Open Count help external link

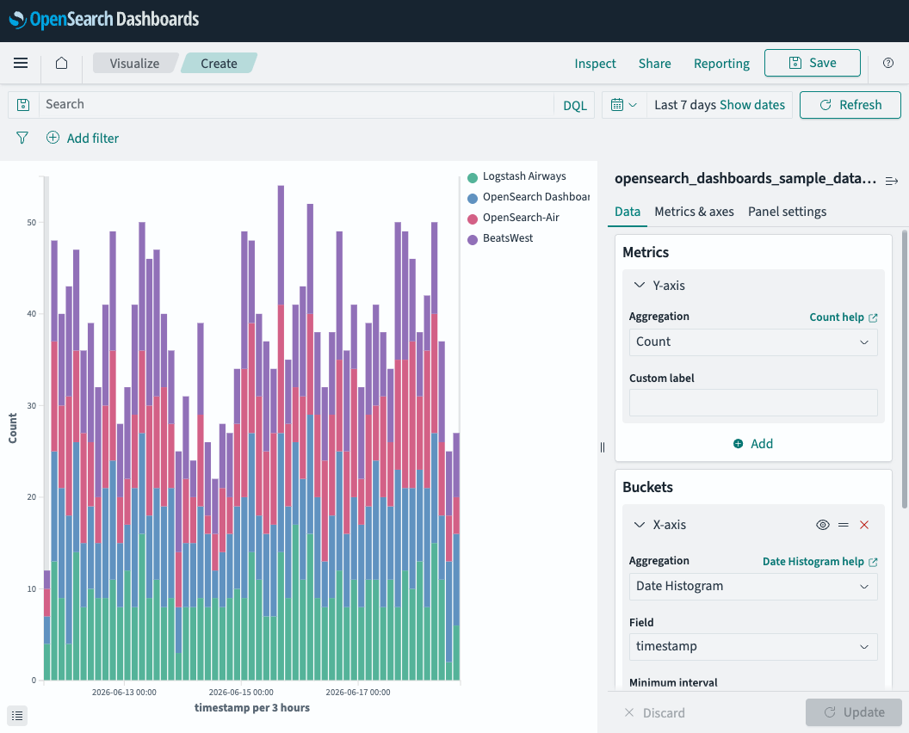844,317
